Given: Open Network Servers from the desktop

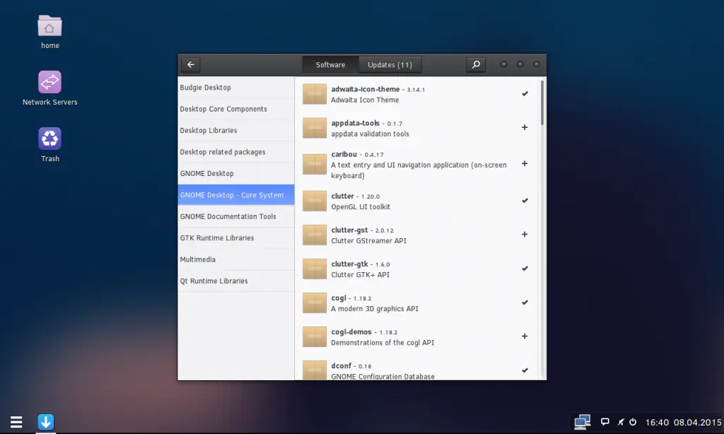Looking at the screenshot, I should tap(49, 82).
